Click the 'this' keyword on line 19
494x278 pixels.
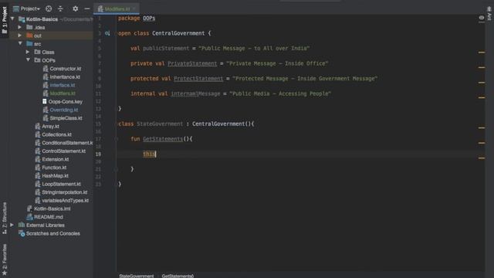click(149, 154)
